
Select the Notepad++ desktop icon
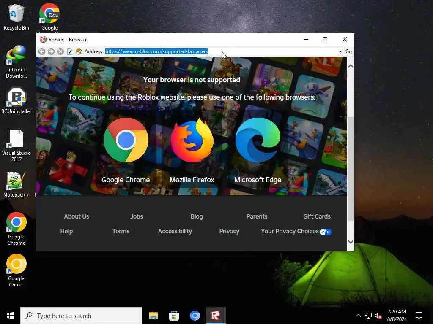[16, 184]
